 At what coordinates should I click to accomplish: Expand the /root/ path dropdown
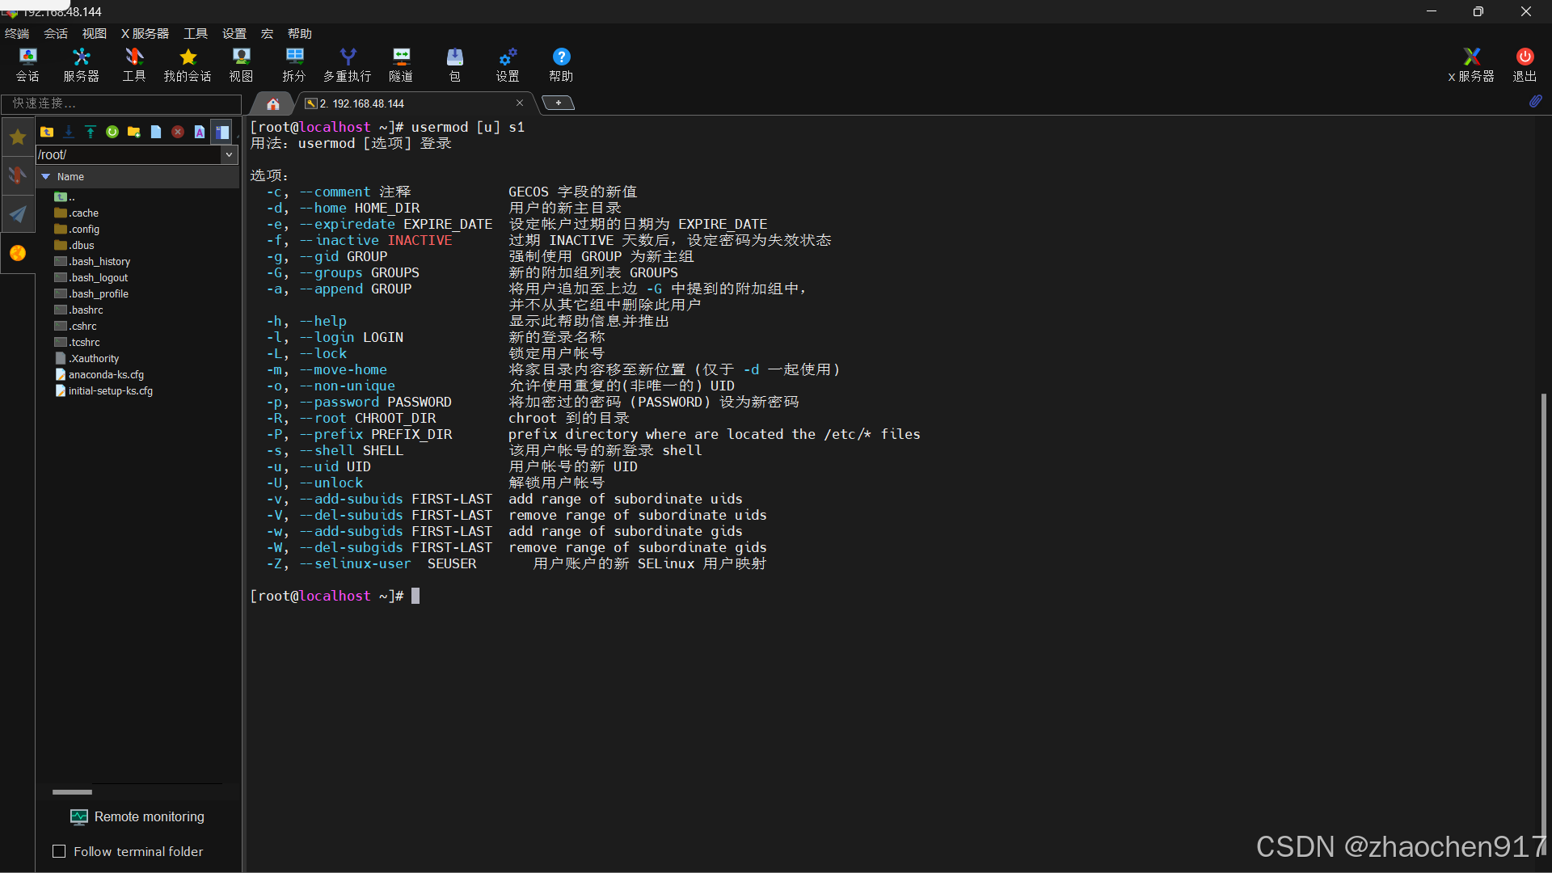(229, 154)
